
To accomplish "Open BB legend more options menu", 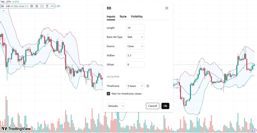I will [52, 6].
